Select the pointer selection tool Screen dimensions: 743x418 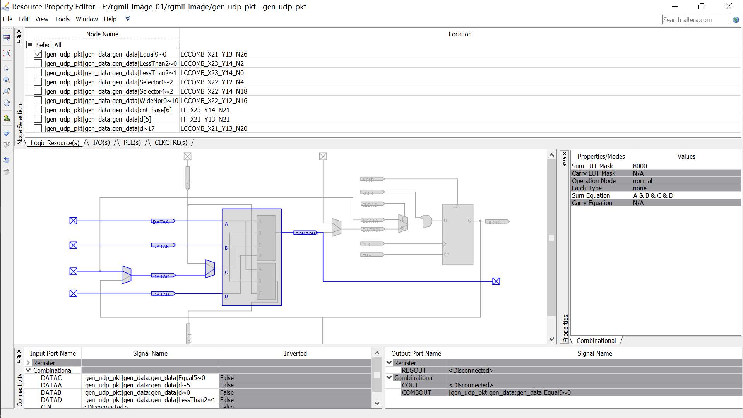(x=7, y=69)
